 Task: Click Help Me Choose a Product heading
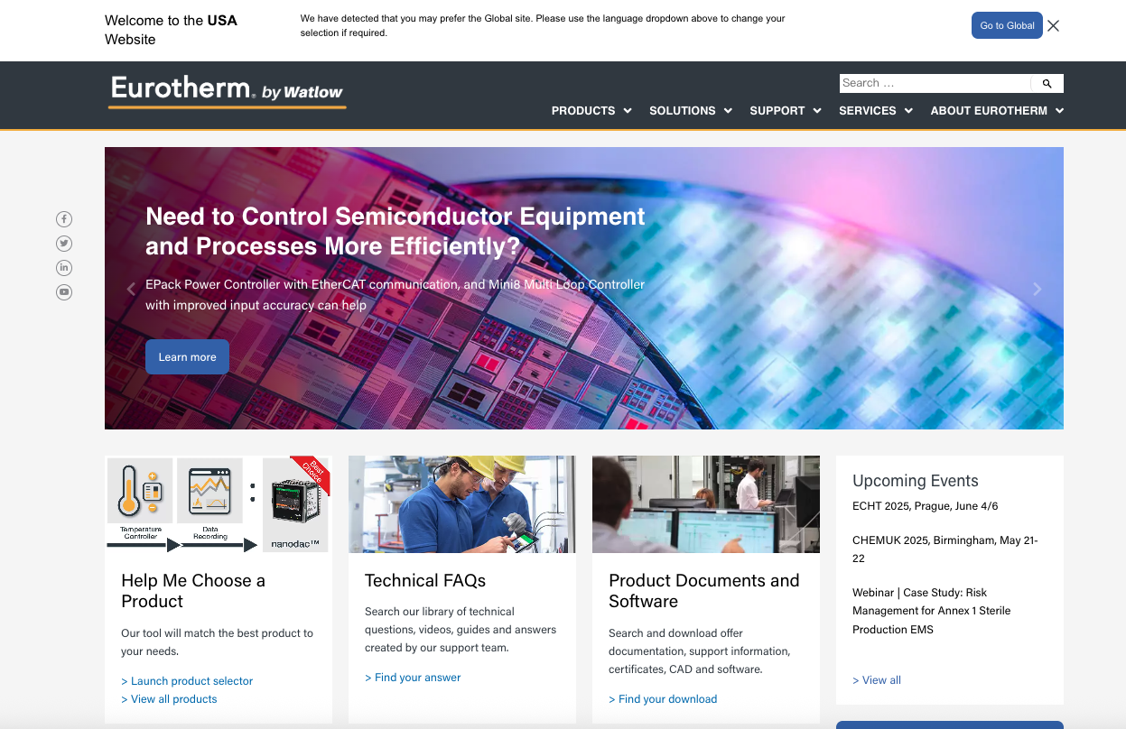point(193,591)
